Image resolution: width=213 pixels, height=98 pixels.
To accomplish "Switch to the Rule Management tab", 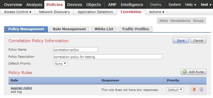I will [69, 29].
